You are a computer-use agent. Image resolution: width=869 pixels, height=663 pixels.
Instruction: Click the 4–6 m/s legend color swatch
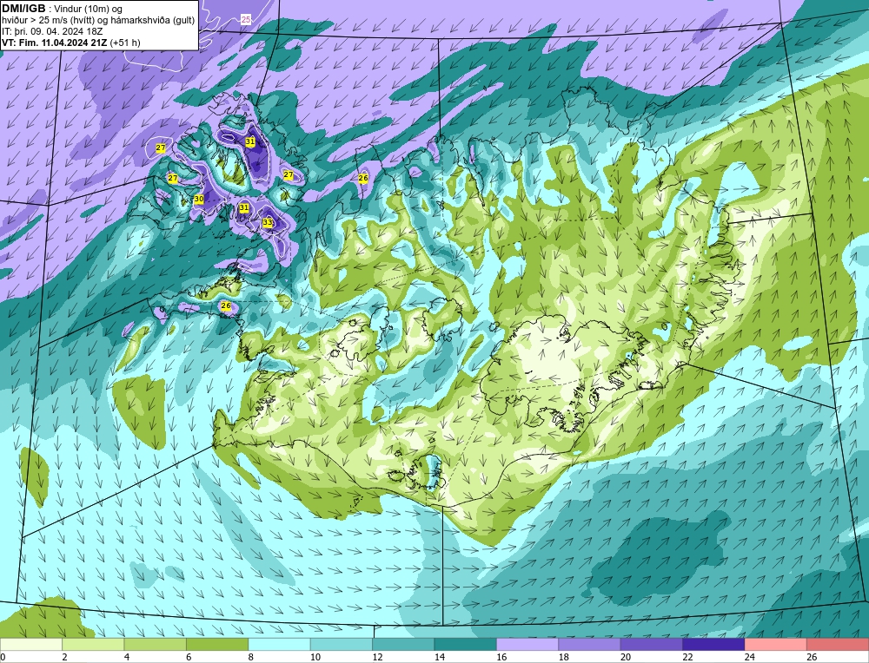156,644
